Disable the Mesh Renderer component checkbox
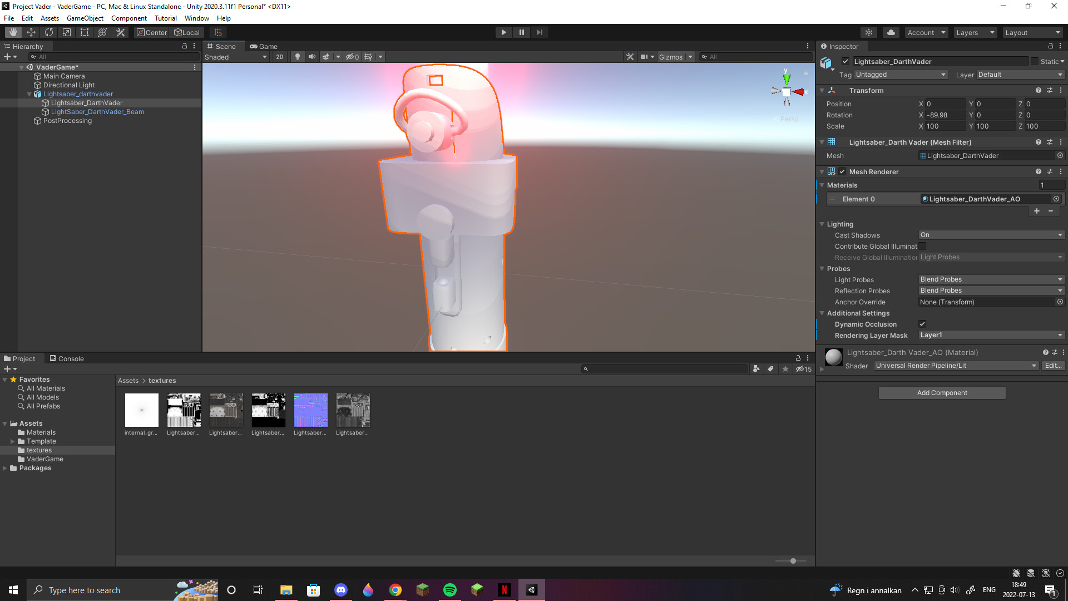 (x=842, y=171)
